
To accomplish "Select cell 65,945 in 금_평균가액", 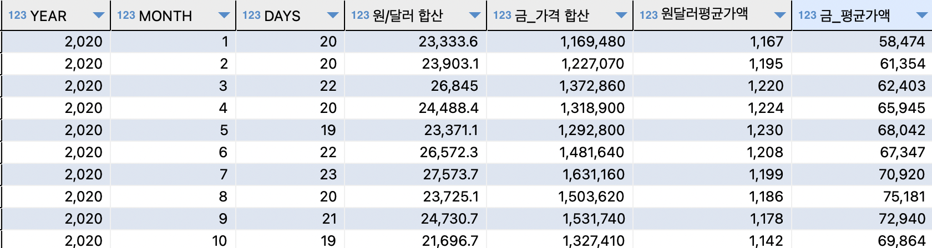I will pos(862,108).
